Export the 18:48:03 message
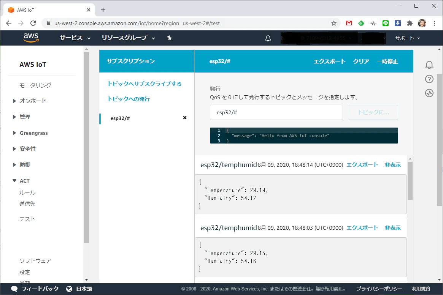The image size is (443, 295). [362, 227]
